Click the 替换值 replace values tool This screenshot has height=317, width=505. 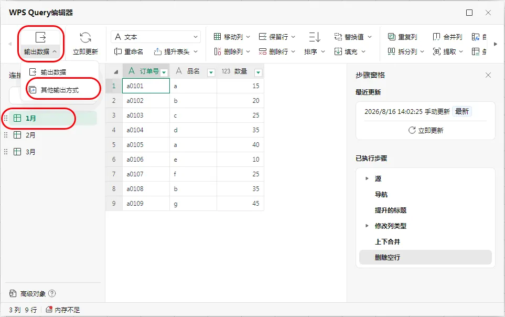[x=353, y=37]
